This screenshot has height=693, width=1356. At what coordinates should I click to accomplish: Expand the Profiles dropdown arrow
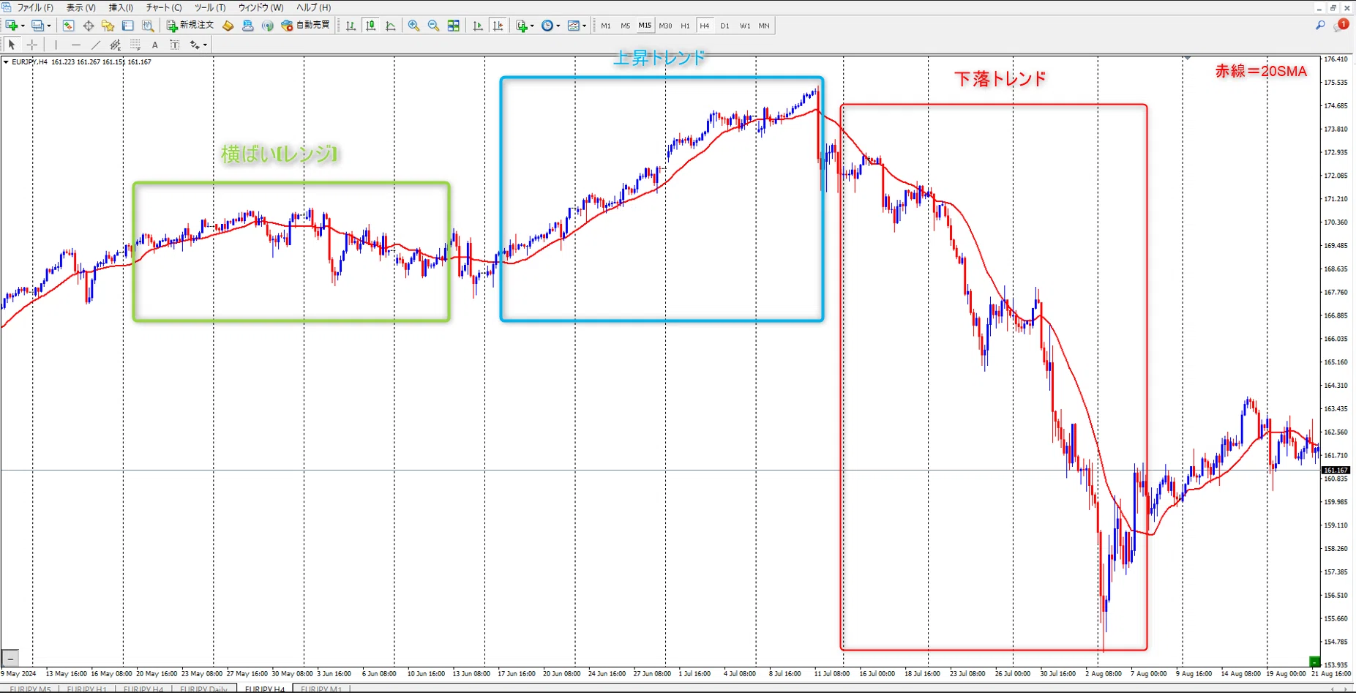pyautogui.click(x=49, y=26)
